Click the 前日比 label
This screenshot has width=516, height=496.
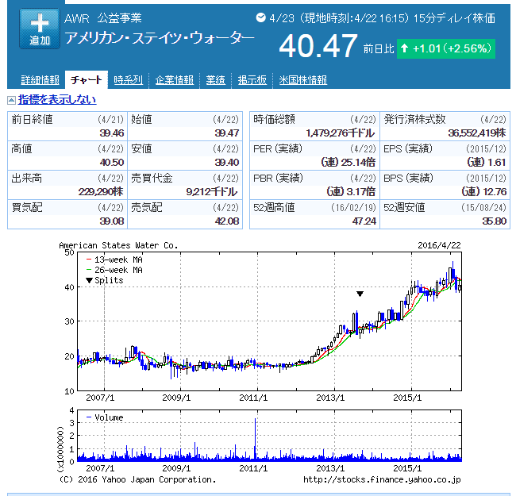pos(379,48)
